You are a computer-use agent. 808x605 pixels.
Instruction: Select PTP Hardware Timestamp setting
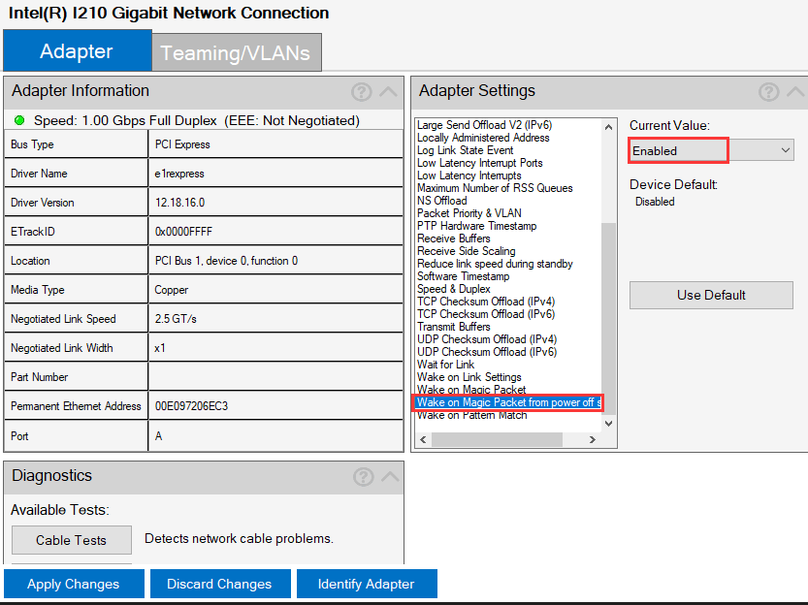coord(476,226)
